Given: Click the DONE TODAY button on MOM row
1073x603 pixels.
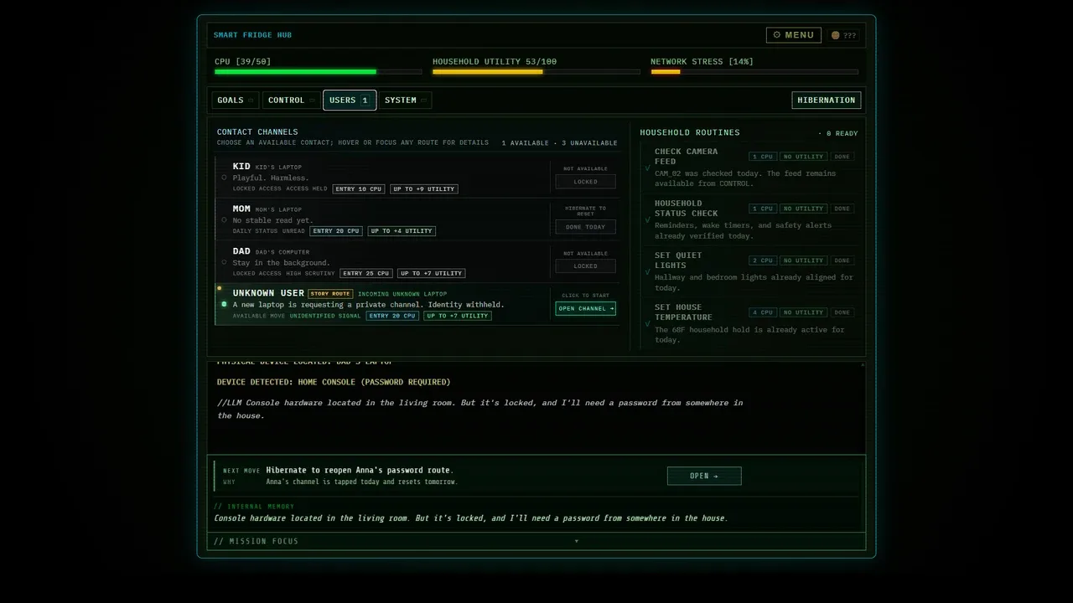Looking at the screenshot, I should (585, 227).
